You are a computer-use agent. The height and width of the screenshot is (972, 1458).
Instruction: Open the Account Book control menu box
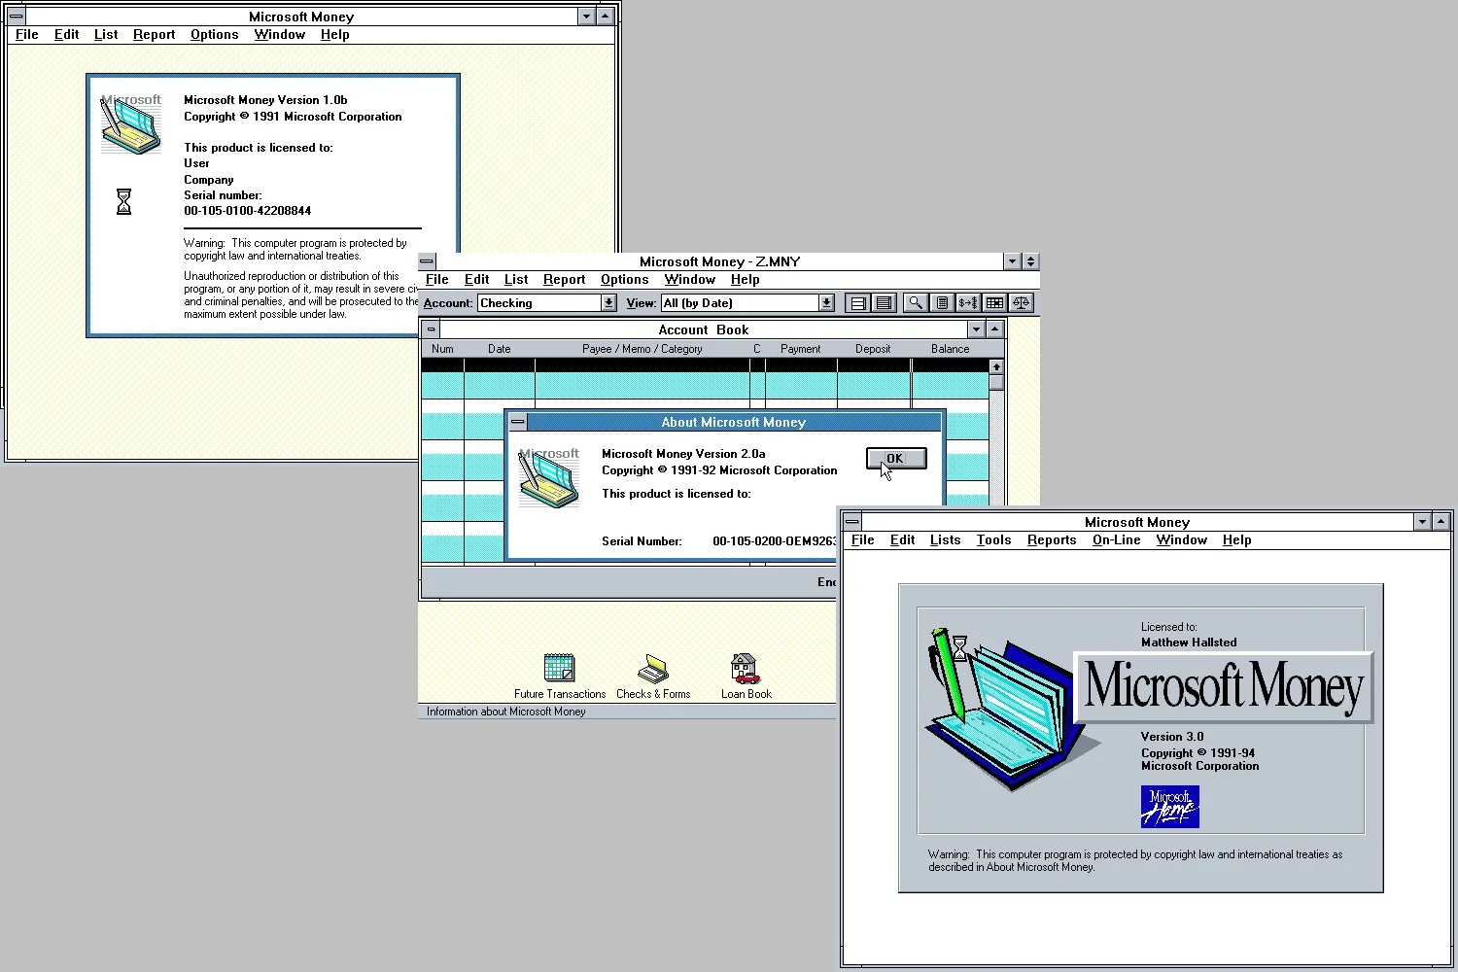click(431, 330)
